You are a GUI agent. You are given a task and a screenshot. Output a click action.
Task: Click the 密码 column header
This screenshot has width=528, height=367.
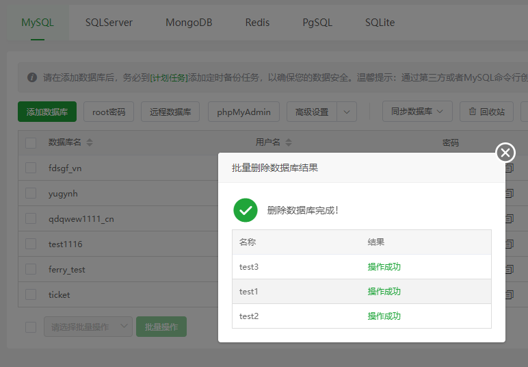click(x=451, y=142)
